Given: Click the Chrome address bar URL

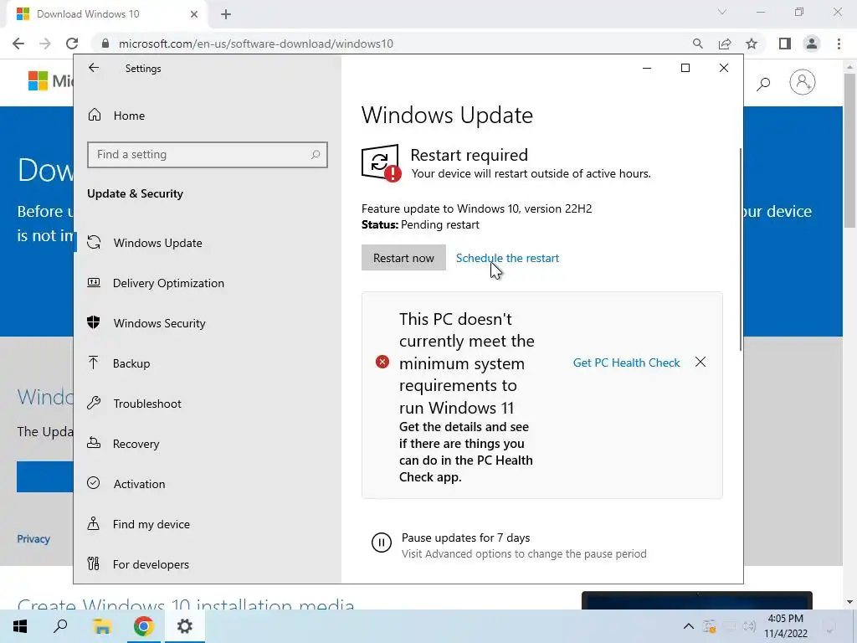Looking at the screenshot, I should pos(256,44).
